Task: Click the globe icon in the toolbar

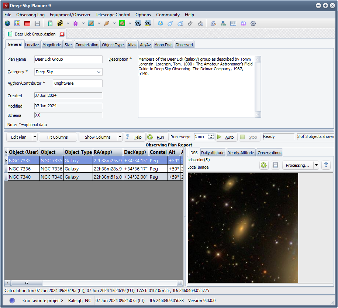Action: tap(7, 23)
